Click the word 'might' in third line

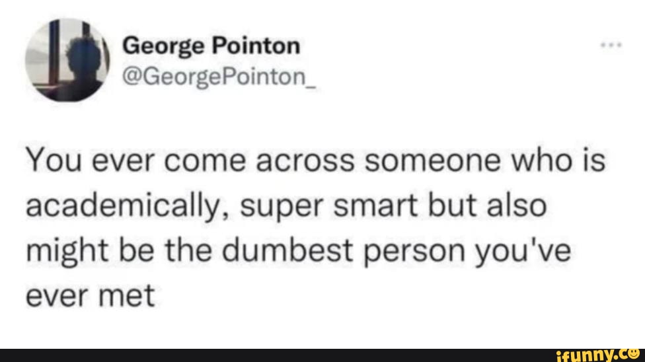coord(67,252)
